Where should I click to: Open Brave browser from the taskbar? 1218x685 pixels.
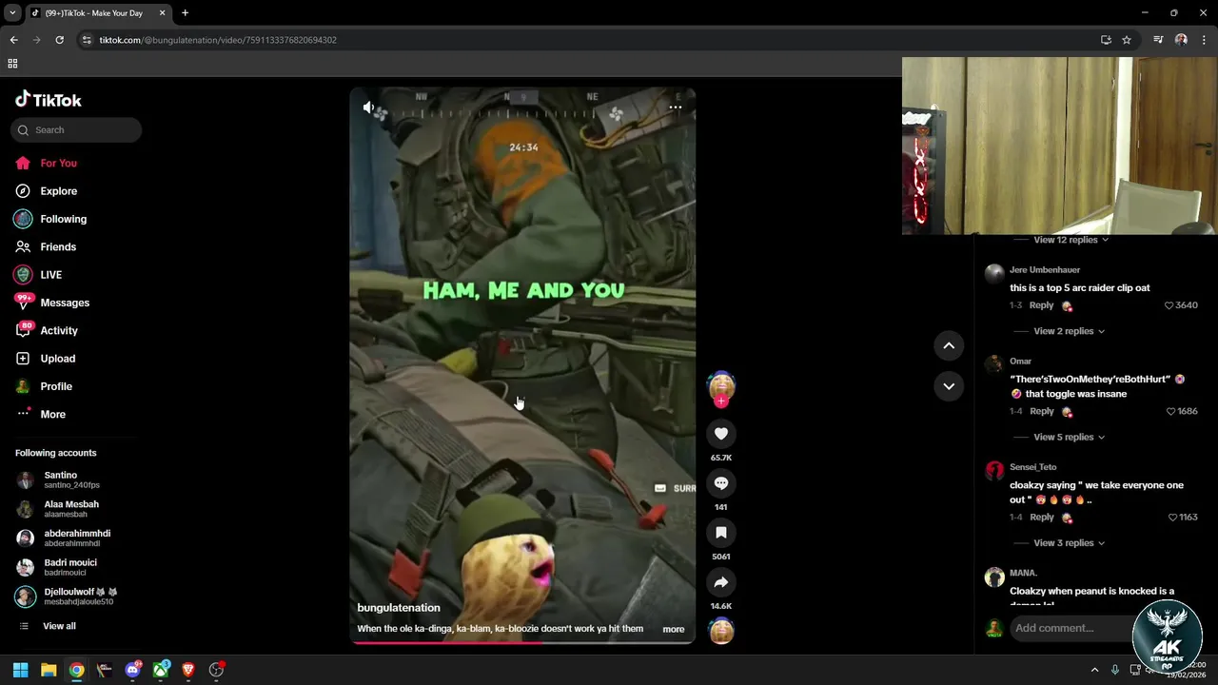tap(188, 670)
